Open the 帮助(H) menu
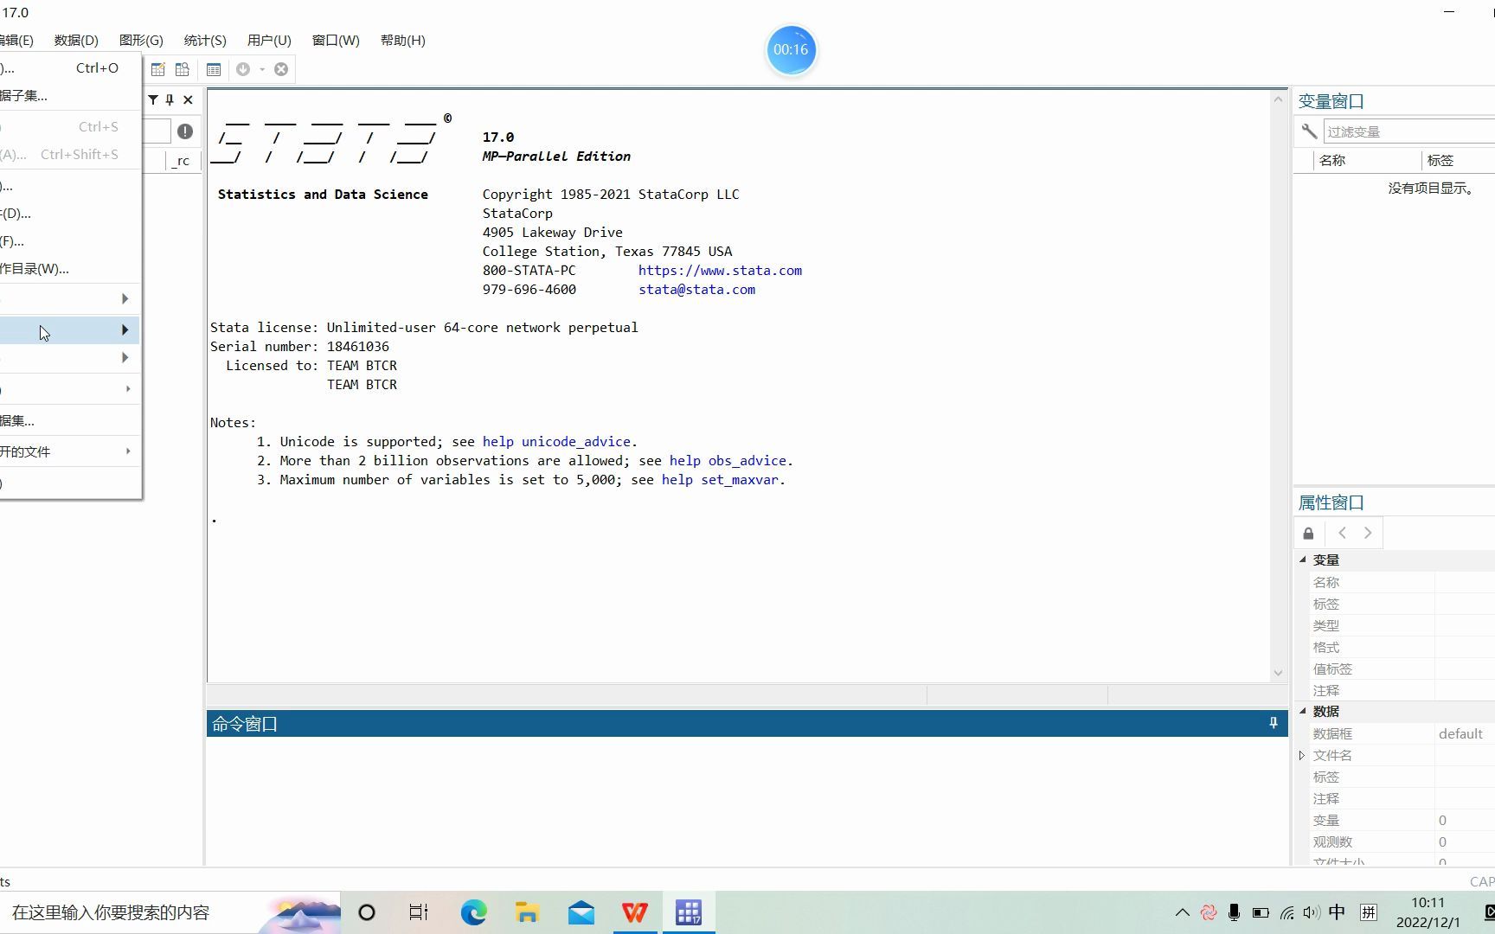Viewport: 1495px width, 934px height. click(x=403, y=41)
